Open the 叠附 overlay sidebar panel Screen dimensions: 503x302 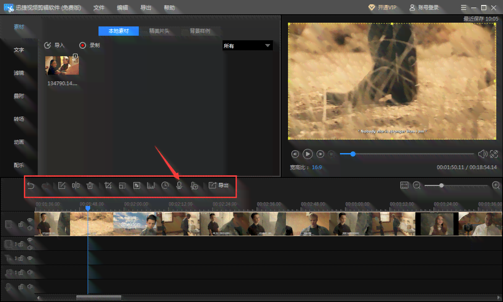click(19, 96)
